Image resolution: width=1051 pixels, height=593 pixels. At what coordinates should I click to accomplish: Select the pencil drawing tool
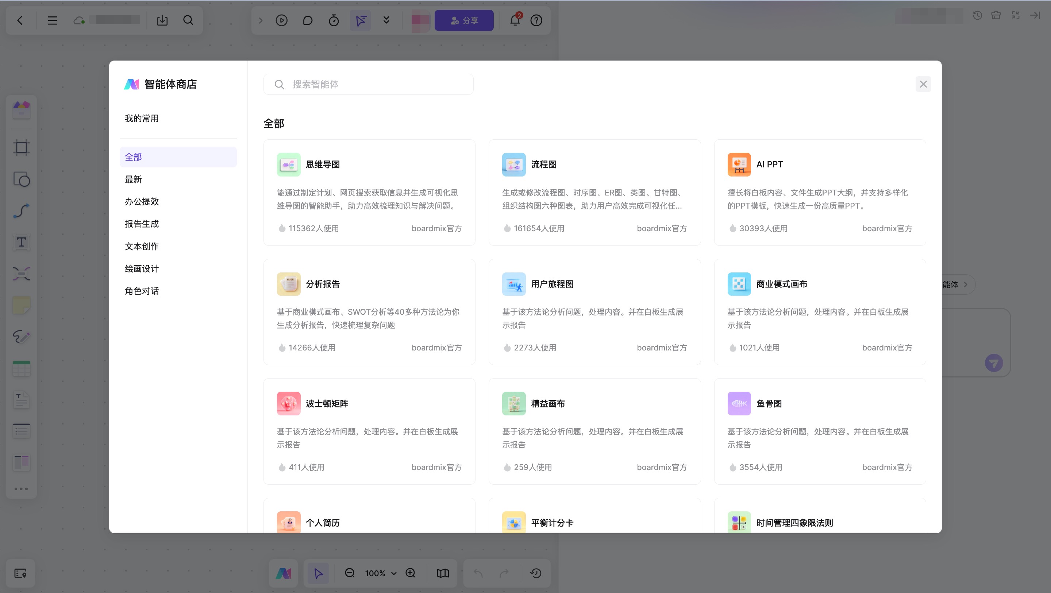click(x=21, y=337)
